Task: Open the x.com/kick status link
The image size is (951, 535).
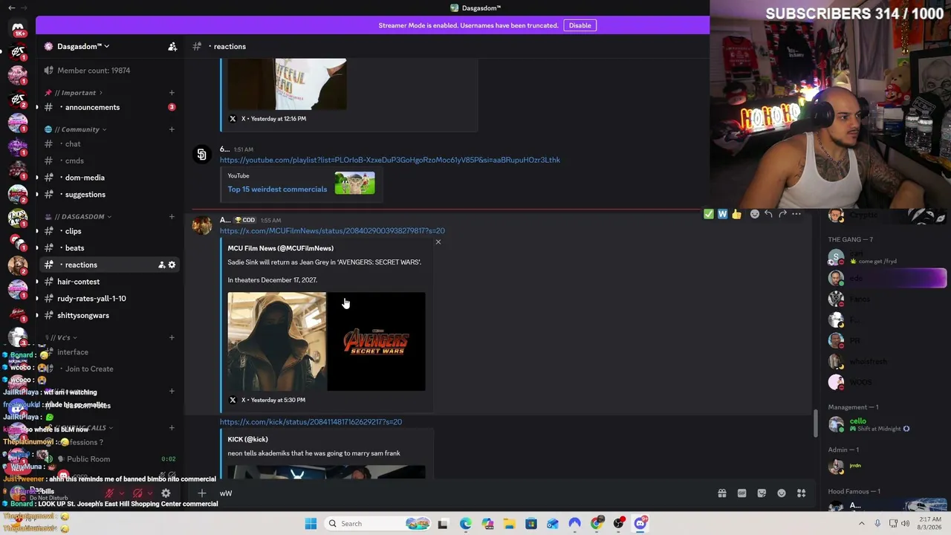Action: [311, 422]
